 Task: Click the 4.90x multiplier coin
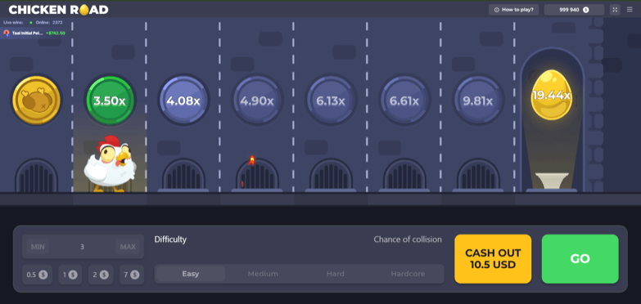(257, 101)
